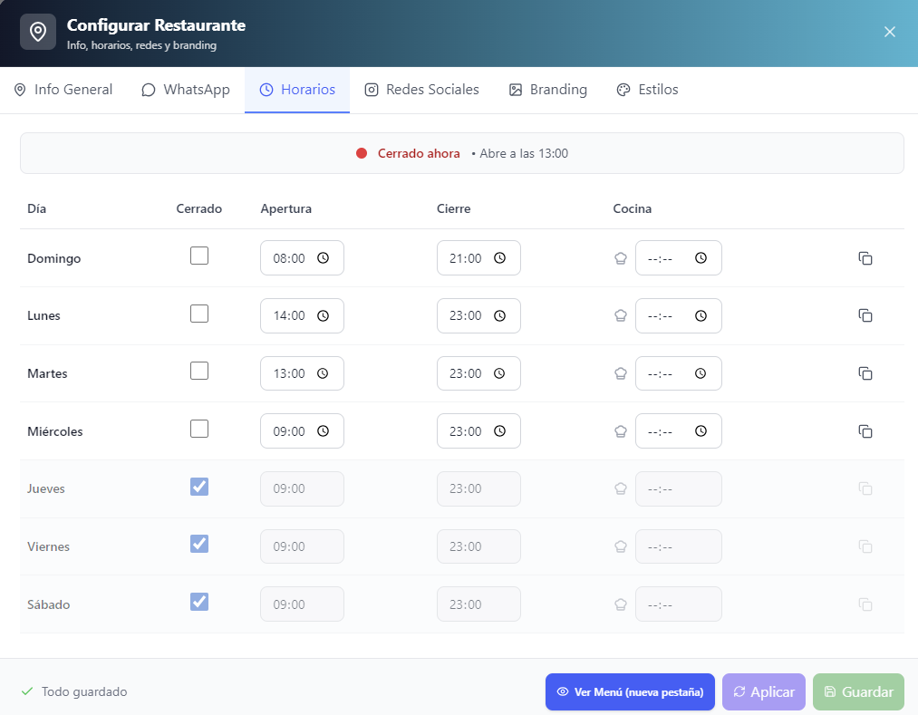The image size is (918, 715).
Task: Uncheck the Cerrado checkbox for Jueves
Action: [199, 487]
